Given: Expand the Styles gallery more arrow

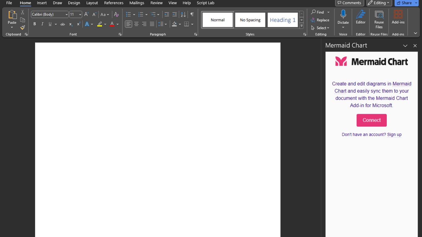Looking at the screenshot, I should click(x=302, y=26).
